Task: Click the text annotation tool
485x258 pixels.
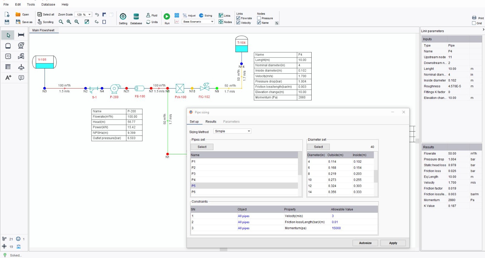Action: click(8, 78)
